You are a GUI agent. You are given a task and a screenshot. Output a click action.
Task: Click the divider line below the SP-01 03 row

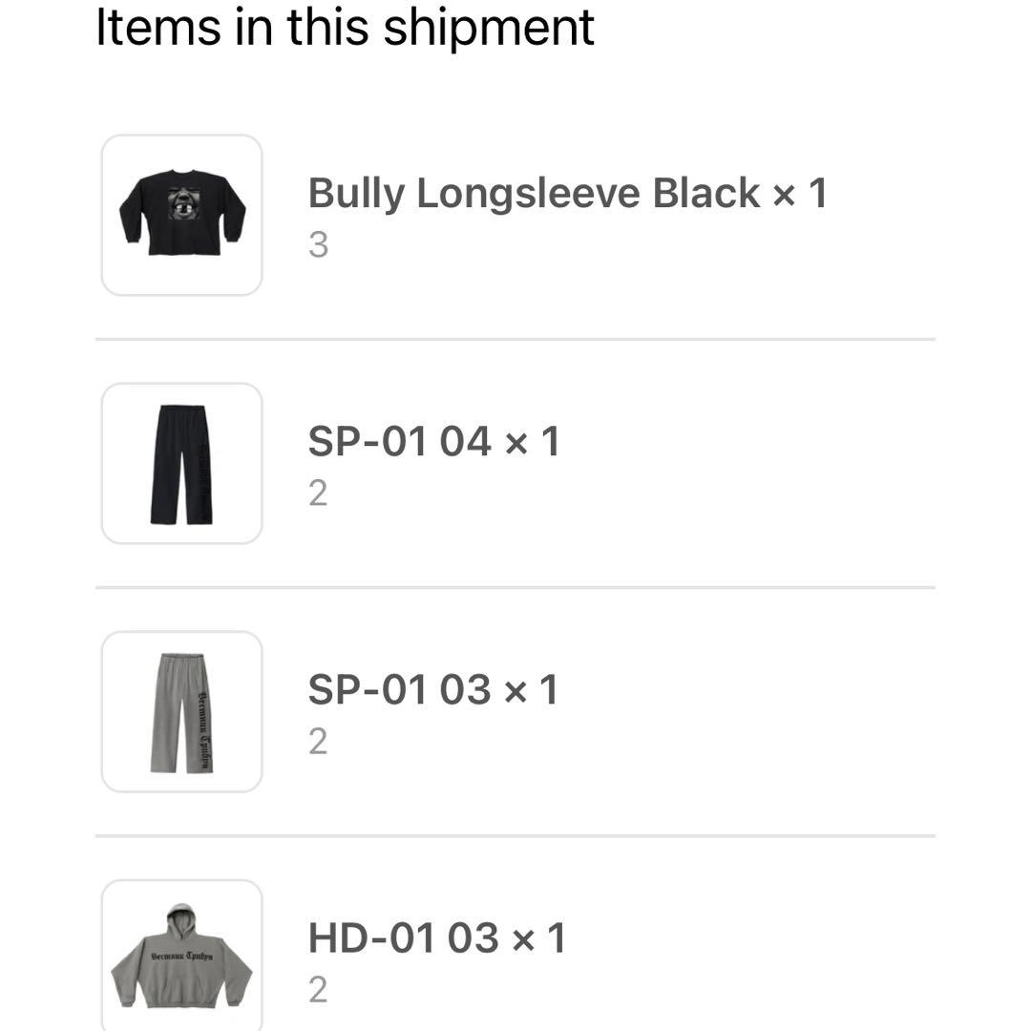coord(515,836)
